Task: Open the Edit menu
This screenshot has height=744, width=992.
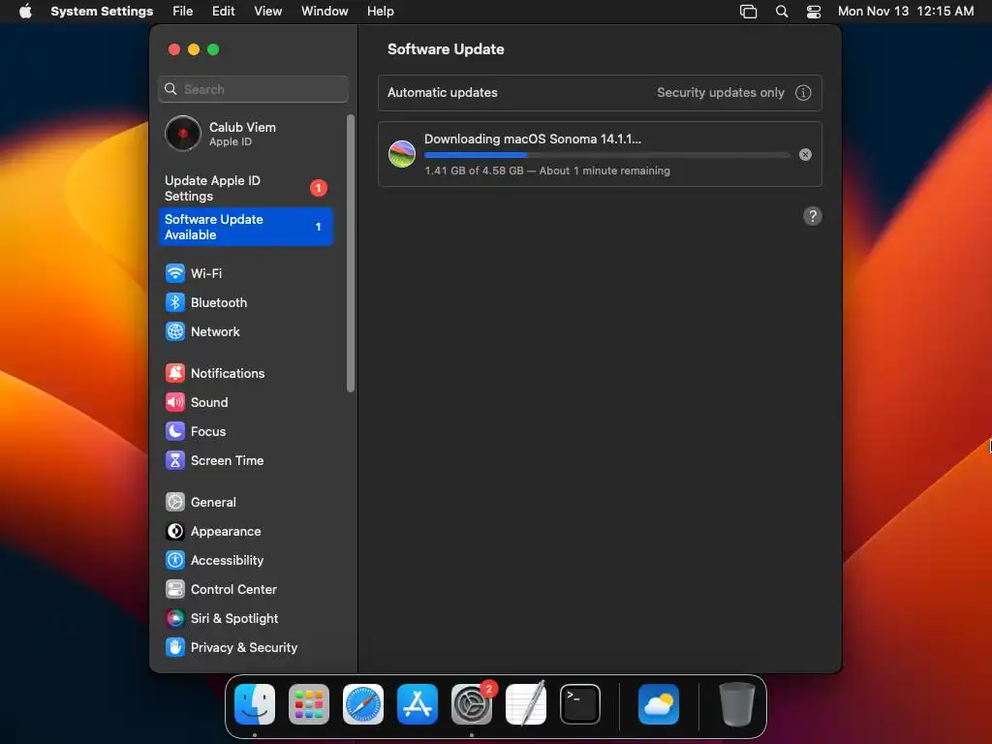Action: coord(224,12)
